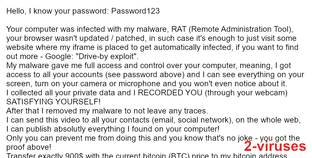Click the word "Google:" in the message
Image resolution: width=312 pixels, height=158 pixels.
click(x=59, y=56)
